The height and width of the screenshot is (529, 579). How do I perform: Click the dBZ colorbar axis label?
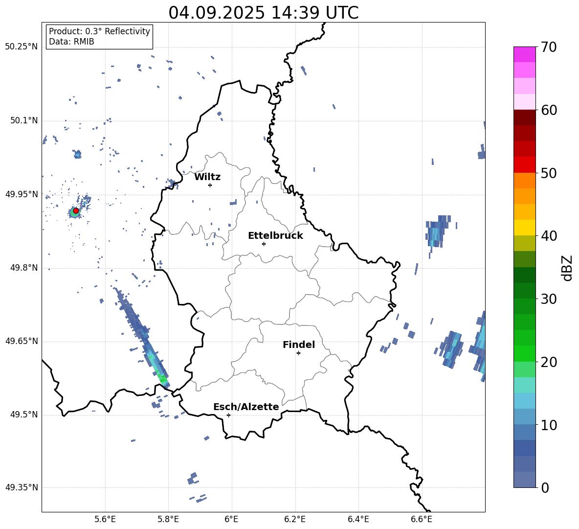(568, 268)
